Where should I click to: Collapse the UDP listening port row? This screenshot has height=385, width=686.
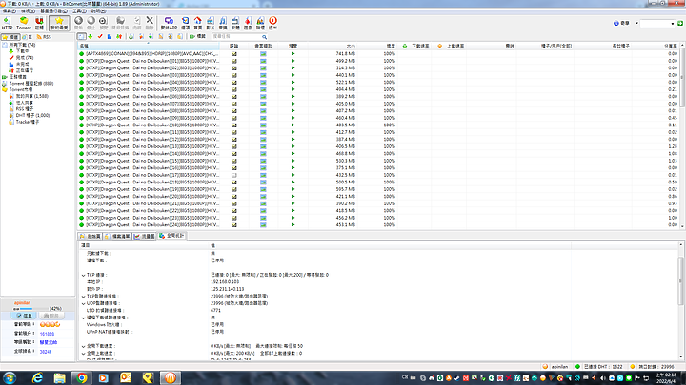(83, 303)
